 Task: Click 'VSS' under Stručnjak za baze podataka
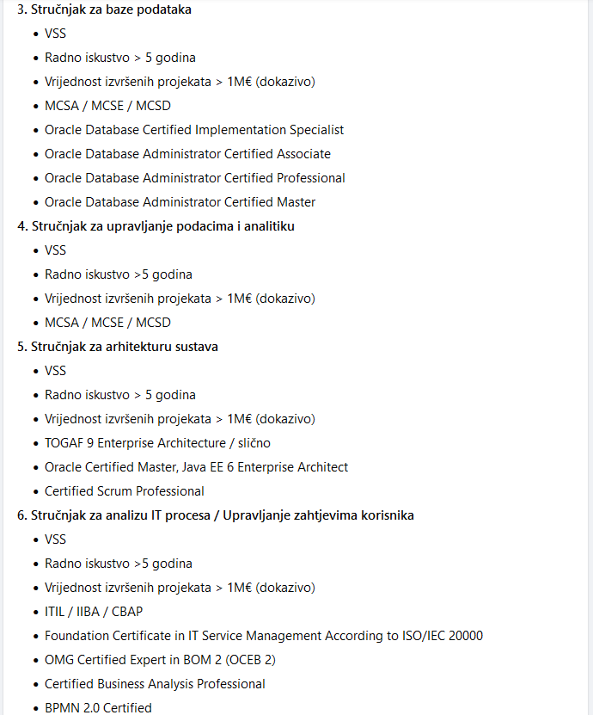[x=55, y=34]
